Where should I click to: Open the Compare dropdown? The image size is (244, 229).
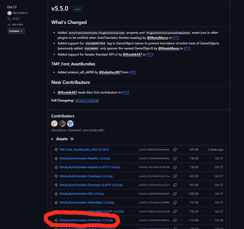pyautogui.click(x=16, y=31)
